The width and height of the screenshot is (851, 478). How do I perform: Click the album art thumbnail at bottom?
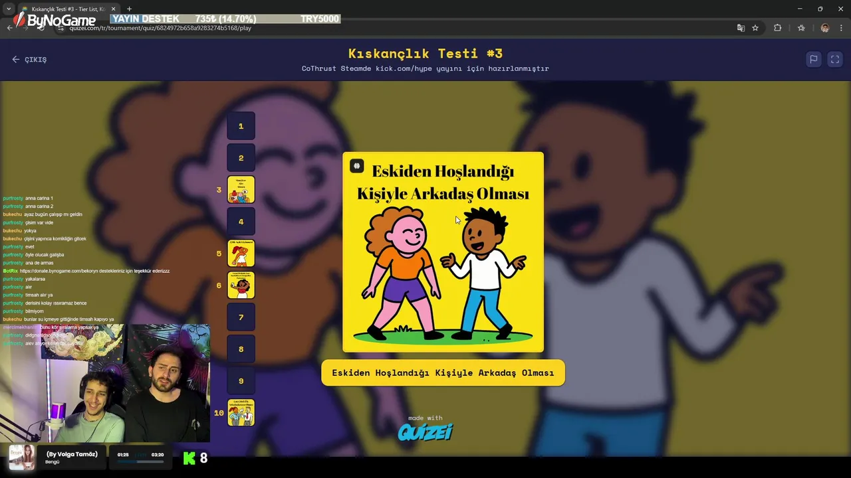tap(22, 457)
